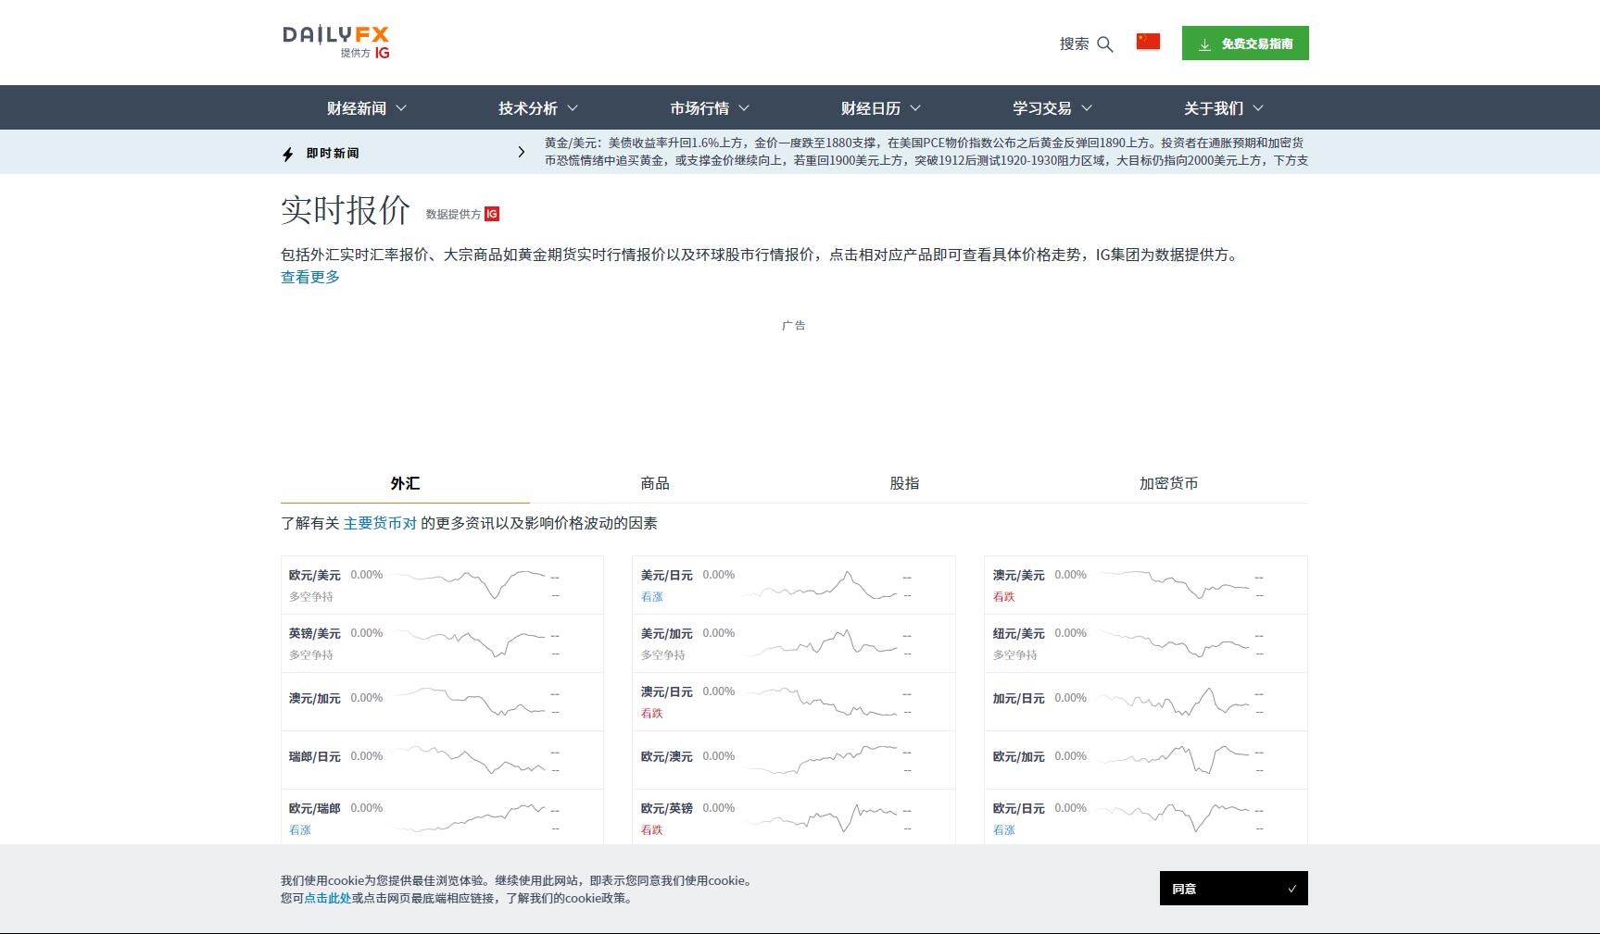
Task: Click the 主要货币对 link
Action: point(377,523)
